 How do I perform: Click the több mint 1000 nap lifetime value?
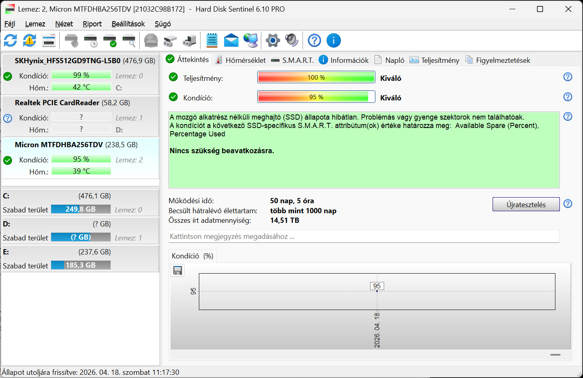[303, 211]
